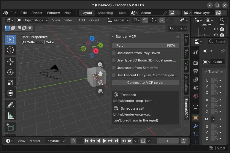Click the viewport pan hand icon
Image resolution: width=230 pixels, height=153 pixels.
(x=100, y=73)
